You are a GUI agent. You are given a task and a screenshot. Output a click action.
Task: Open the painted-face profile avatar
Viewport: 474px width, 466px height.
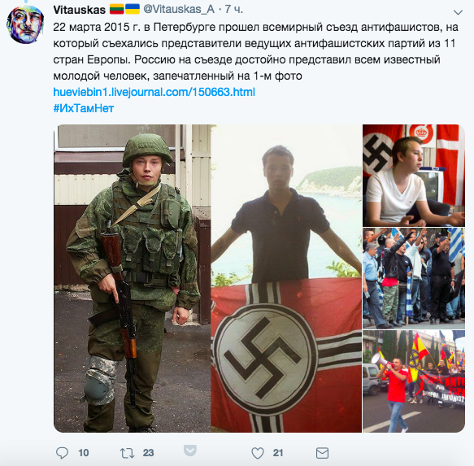(x=25, y=24)
